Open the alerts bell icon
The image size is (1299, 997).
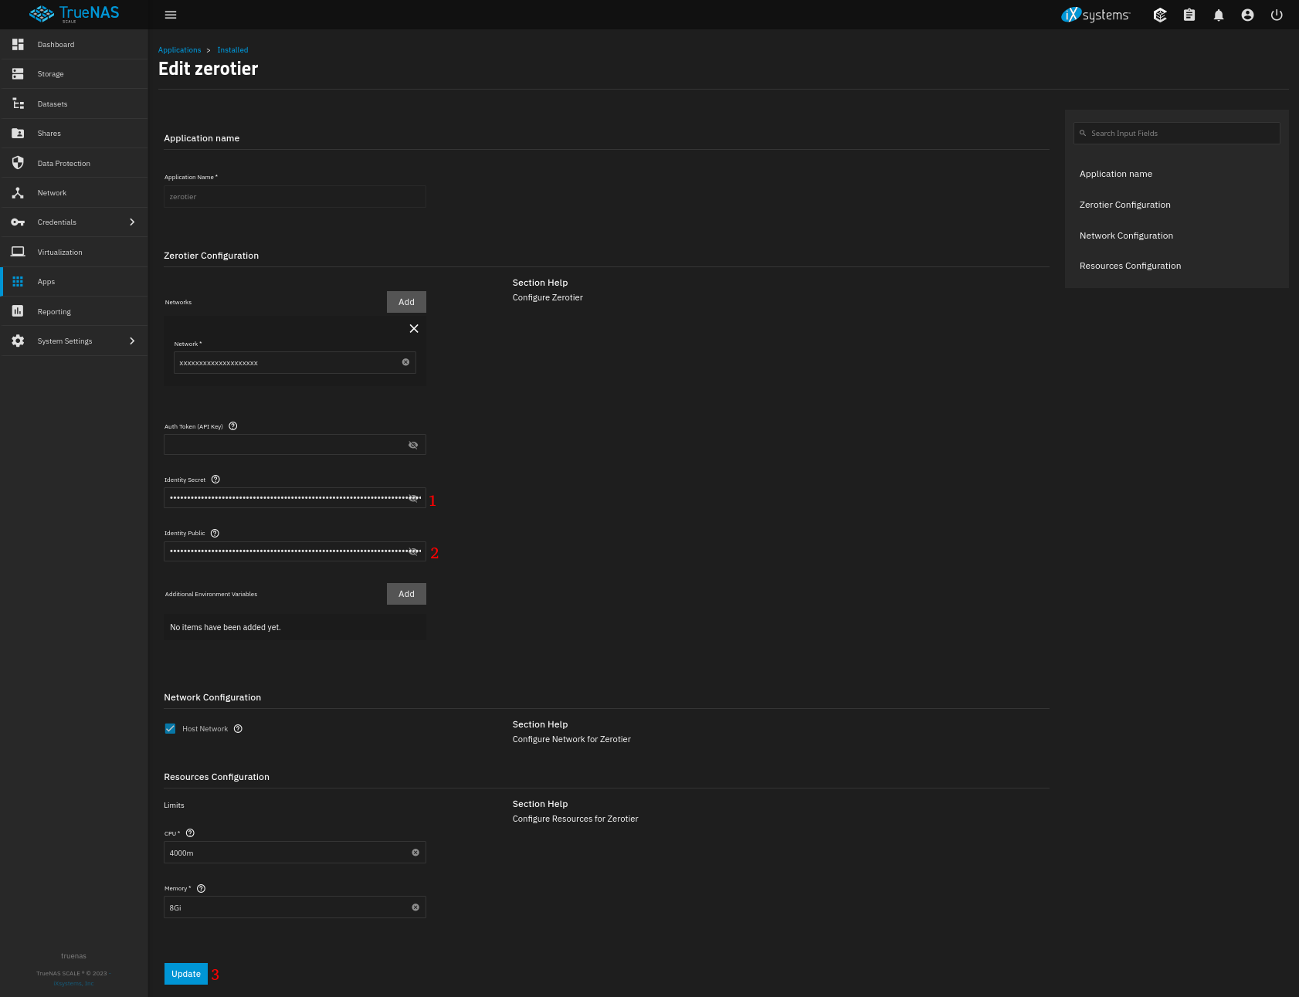1218,15
